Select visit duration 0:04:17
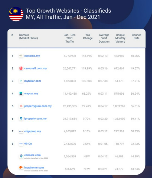 click(x=103, y=106)
